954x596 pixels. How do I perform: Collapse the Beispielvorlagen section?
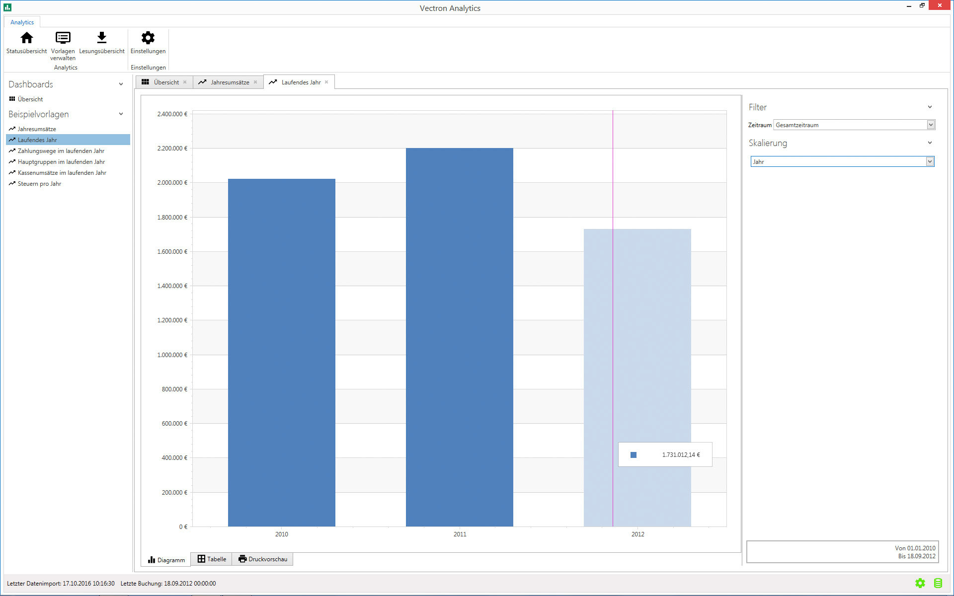point(121,114)
